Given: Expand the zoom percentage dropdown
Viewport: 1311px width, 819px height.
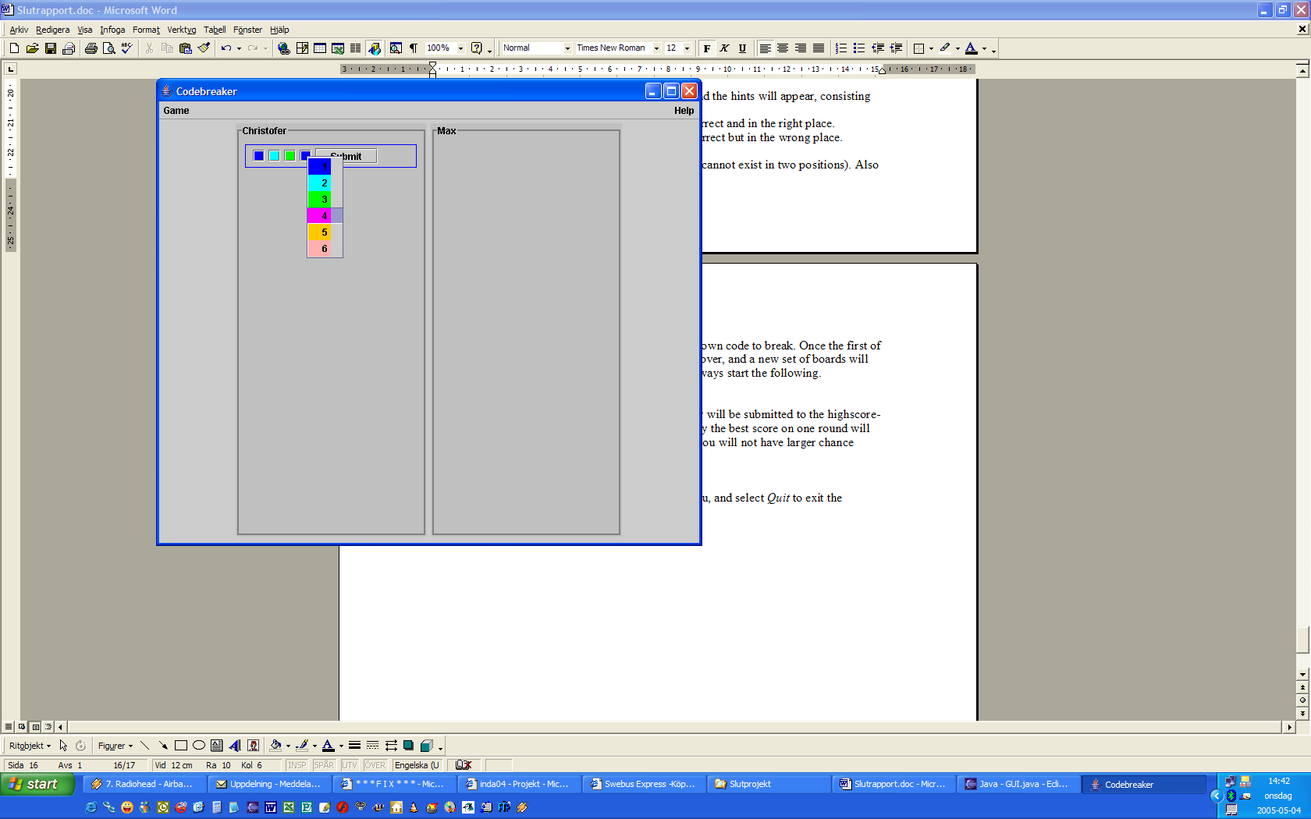Looking at the screenshot, I should coord(460,48).
